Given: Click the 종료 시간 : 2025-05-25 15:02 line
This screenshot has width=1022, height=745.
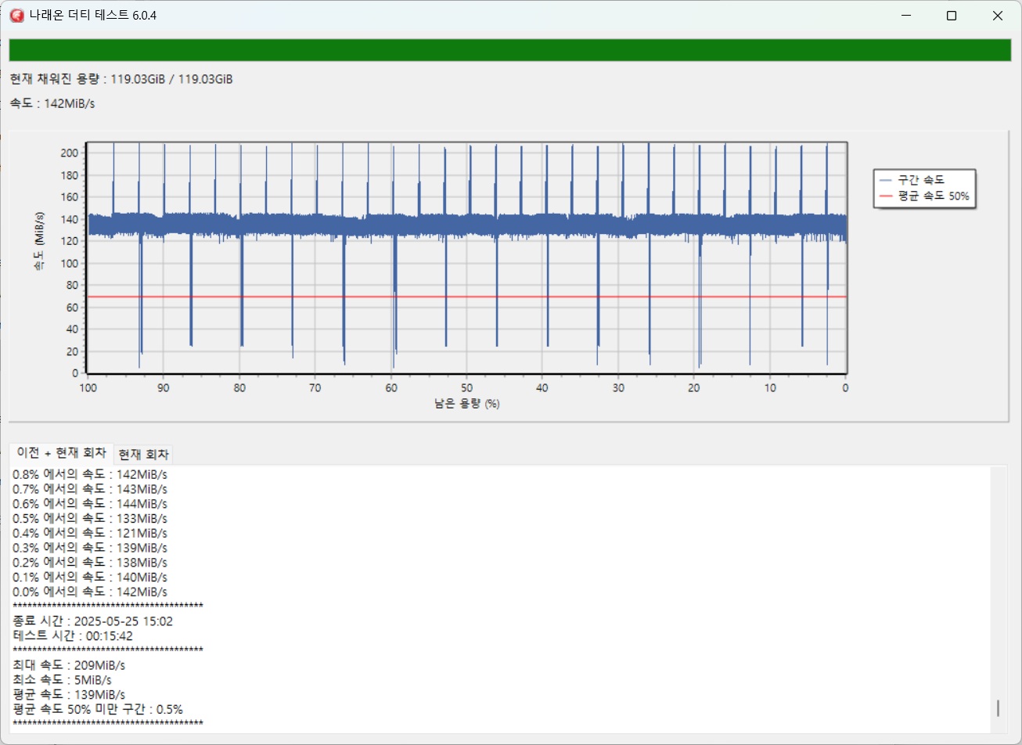Looking at the screenshot, I should 92,621.
